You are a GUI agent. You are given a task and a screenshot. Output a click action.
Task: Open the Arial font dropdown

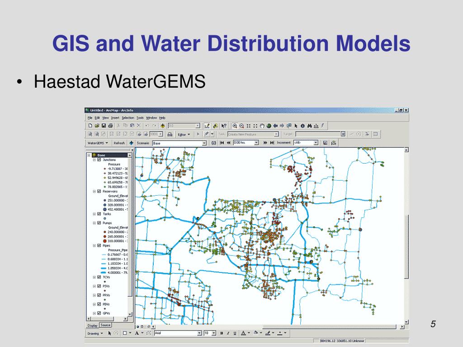click(199, 333)
